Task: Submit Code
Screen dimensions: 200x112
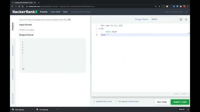Action: 180,102
